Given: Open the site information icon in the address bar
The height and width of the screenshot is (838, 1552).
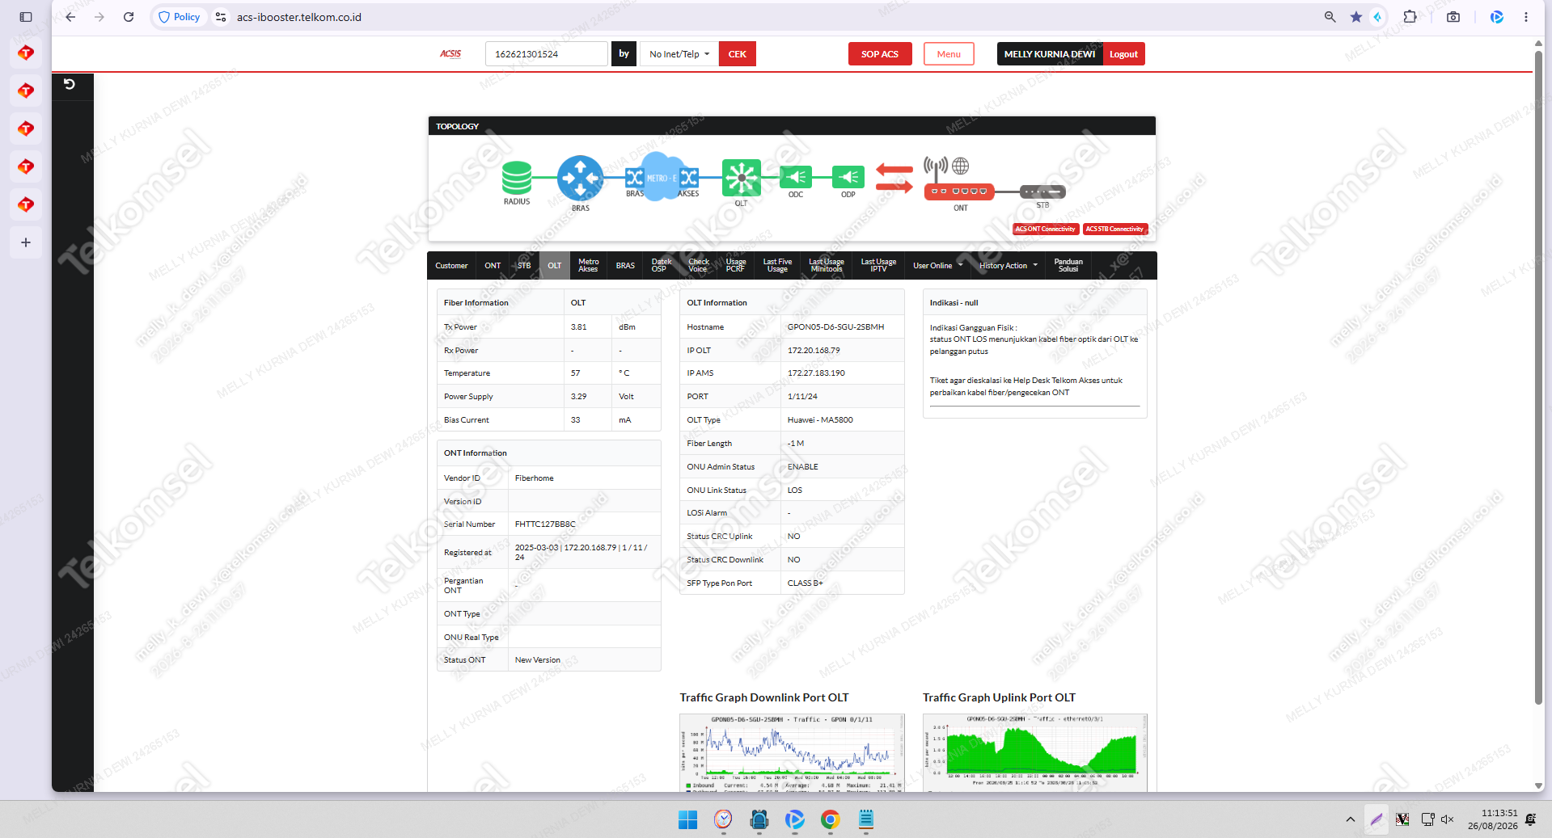Looking at the screenshot, I should (221, 17).
